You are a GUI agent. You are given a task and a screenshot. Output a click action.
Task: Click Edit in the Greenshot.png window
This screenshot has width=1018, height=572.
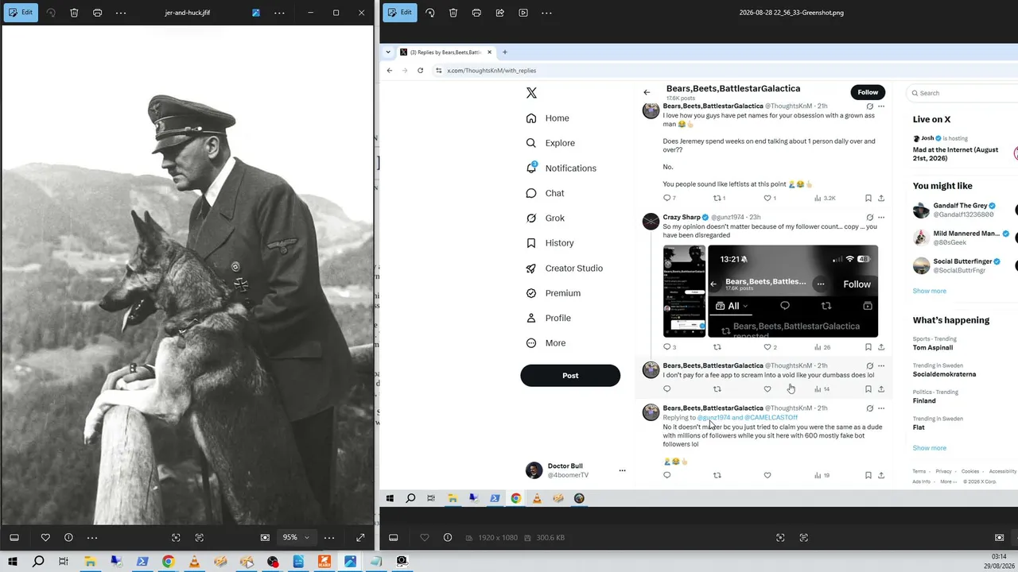399,13
